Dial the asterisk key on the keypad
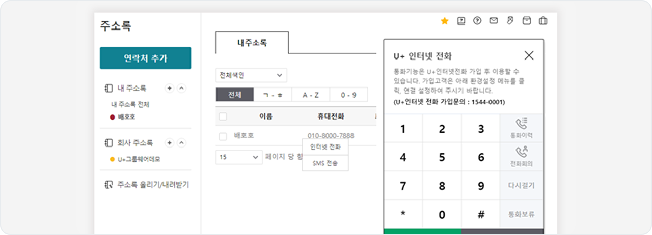 403,214
